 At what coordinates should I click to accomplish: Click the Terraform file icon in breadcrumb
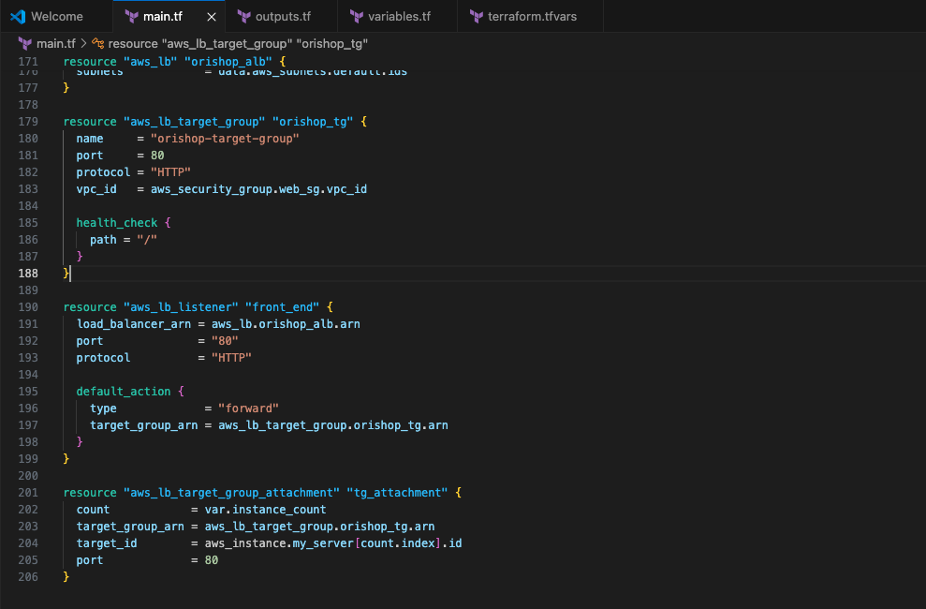pos(25,43)
